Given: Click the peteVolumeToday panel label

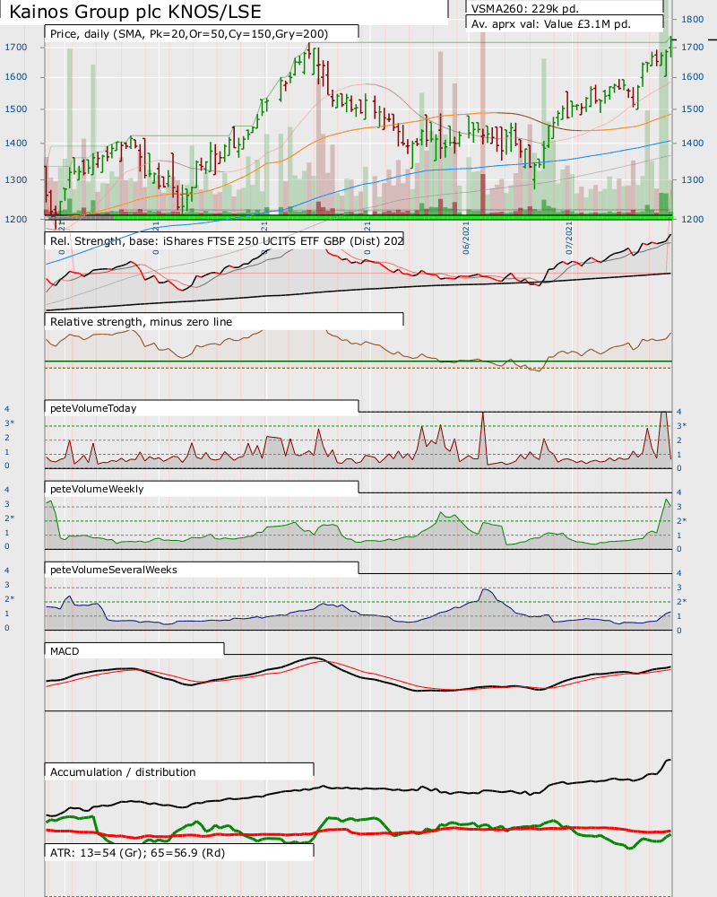Looking at the screenshot, I should (x=93, y=408).
